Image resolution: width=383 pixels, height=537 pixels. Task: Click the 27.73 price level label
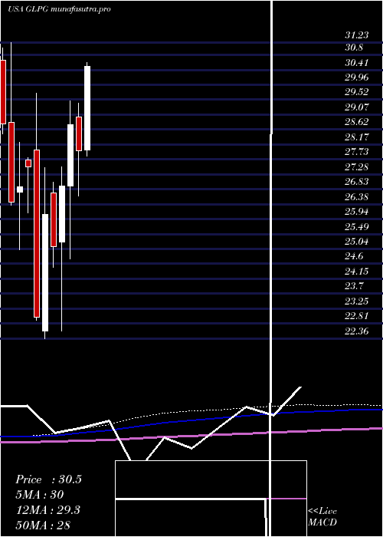(x=357, y=152)
